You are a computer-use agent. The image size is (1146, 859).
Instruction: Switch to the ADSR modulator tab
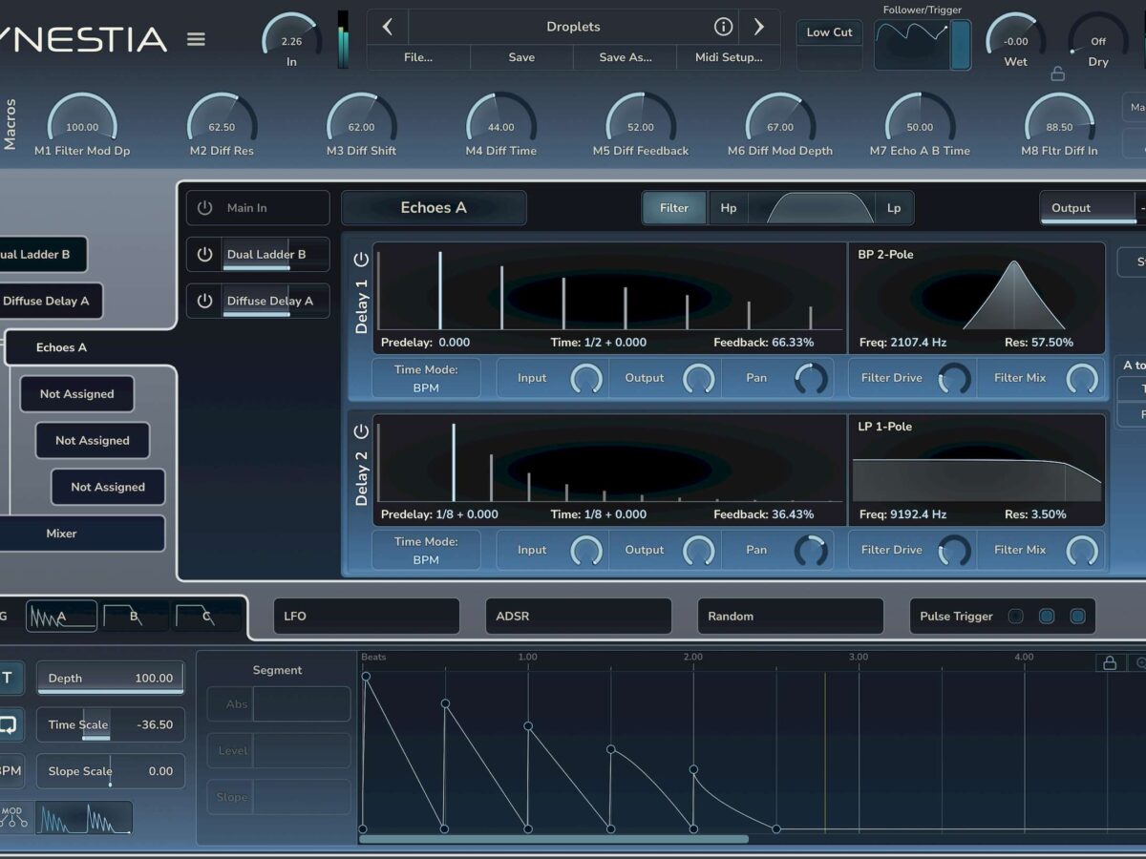pos(578,617)
